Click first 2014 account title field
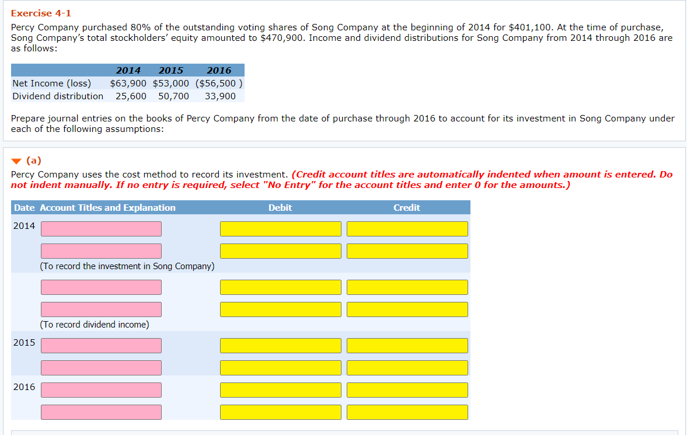The height and width of the screenshot is (435, 687). tap(101, 229)
